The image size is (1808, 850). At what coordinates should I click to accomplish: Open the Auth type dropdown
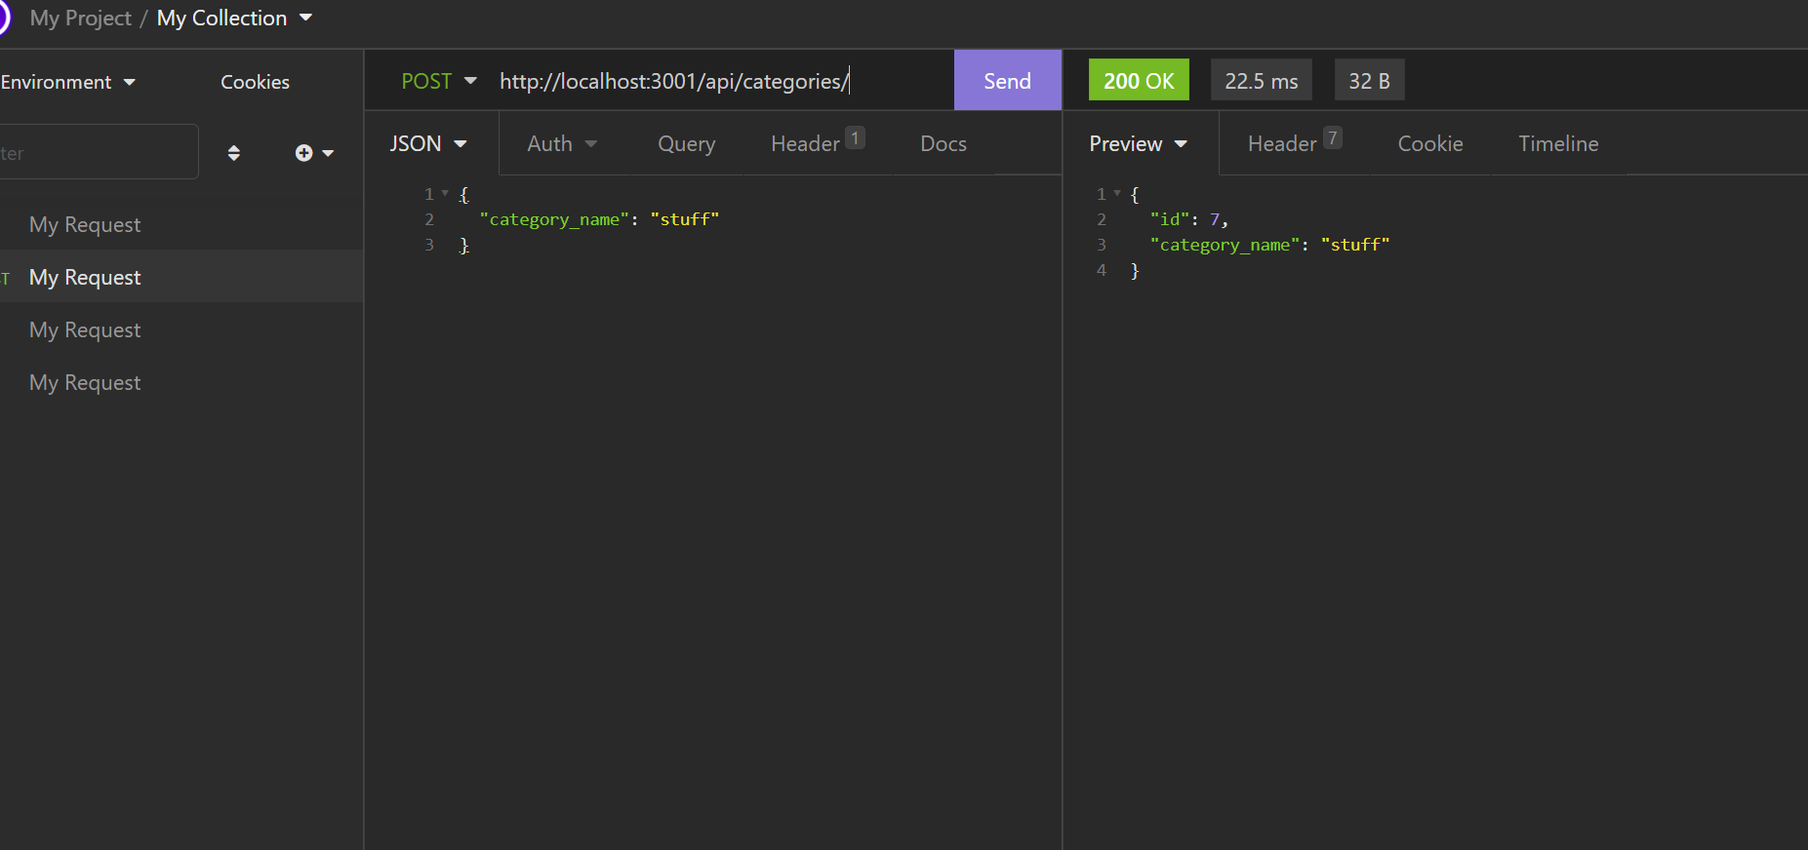pyautogui.click(x=562, y=143)
